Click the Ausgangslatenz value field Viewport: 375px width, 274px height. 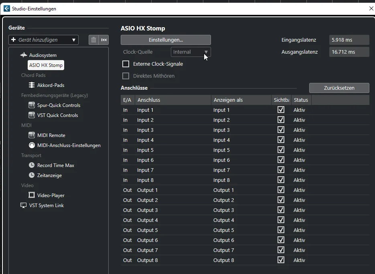[x=349, y=52]
